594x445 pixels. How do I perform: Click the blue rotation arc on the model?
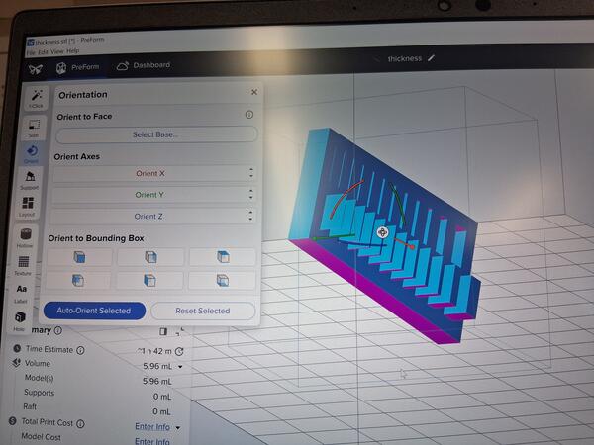[x=361, y=243]
